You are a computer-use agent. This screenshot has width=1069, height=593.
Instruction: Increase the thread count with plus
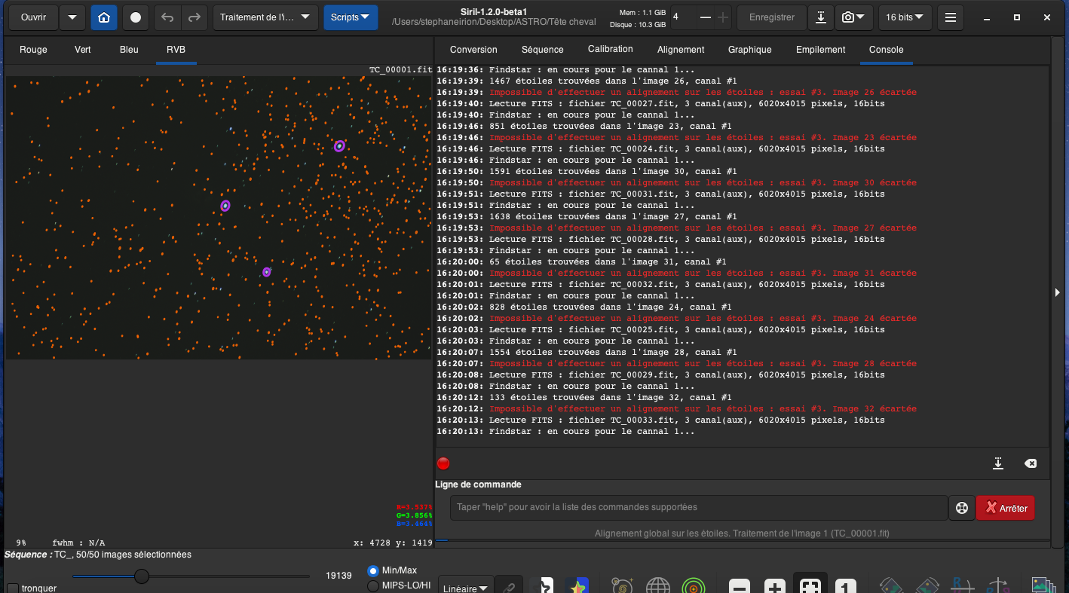[723, 17]
